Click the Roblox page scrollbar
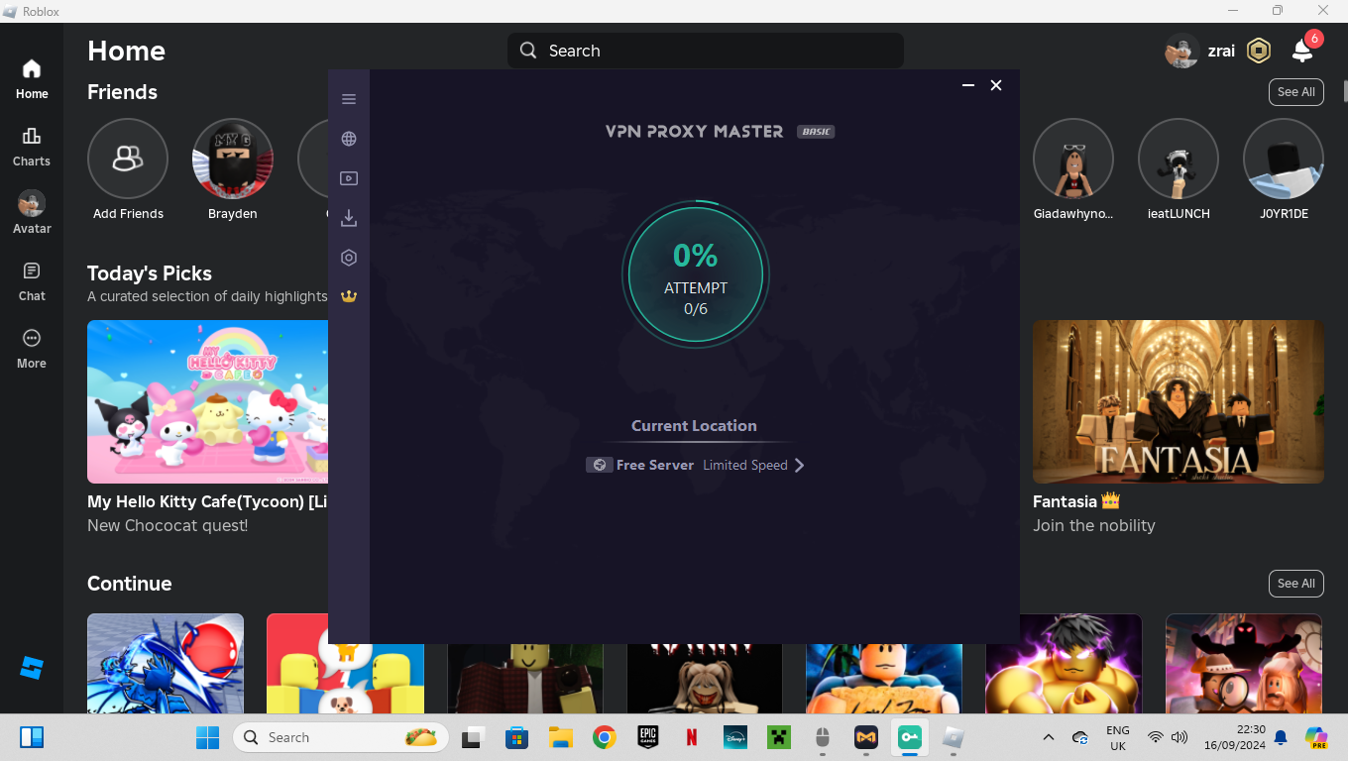 click(1345, 91)
